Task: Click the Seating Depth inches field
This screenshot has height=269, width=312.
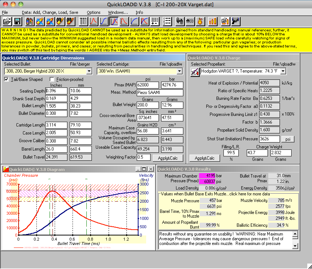Action: click(x=56, y=91)
